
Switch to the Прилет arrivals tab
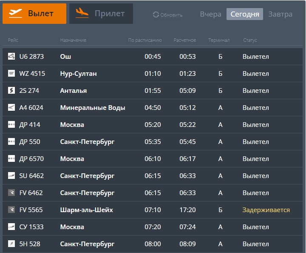pos(101,14)
